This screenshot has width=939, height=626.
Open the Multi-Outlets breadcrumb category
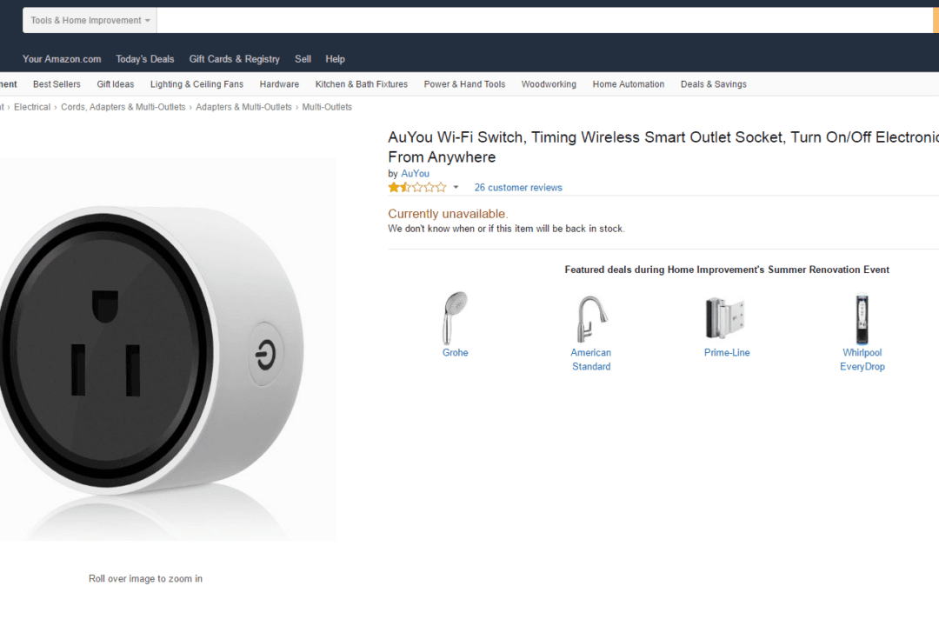pos(326,106)
